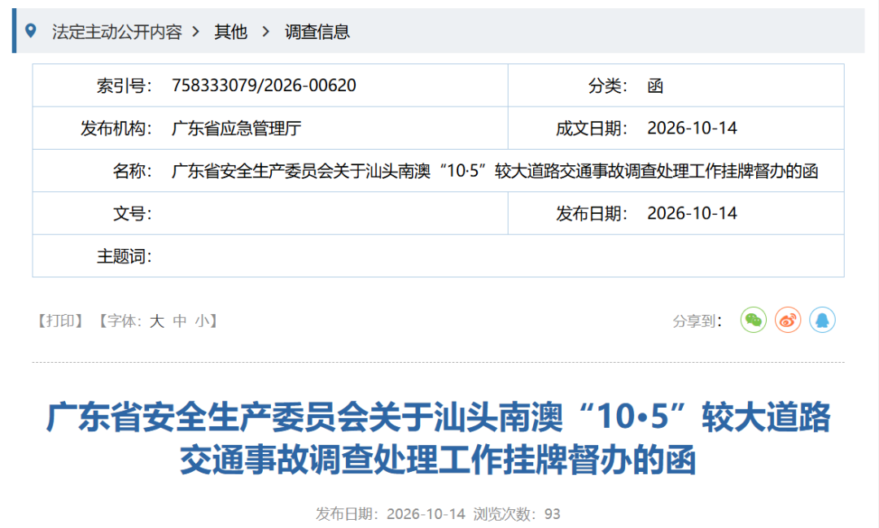Click the location pin icon in breadcrumb
The width and height of the screenshot is (879, 528).
tap(31, 31)
